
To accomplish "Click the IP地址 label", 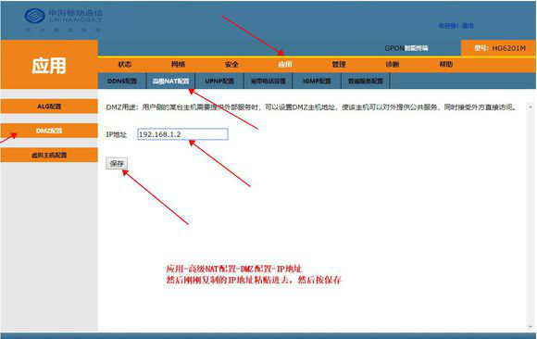I will point(117,134).
